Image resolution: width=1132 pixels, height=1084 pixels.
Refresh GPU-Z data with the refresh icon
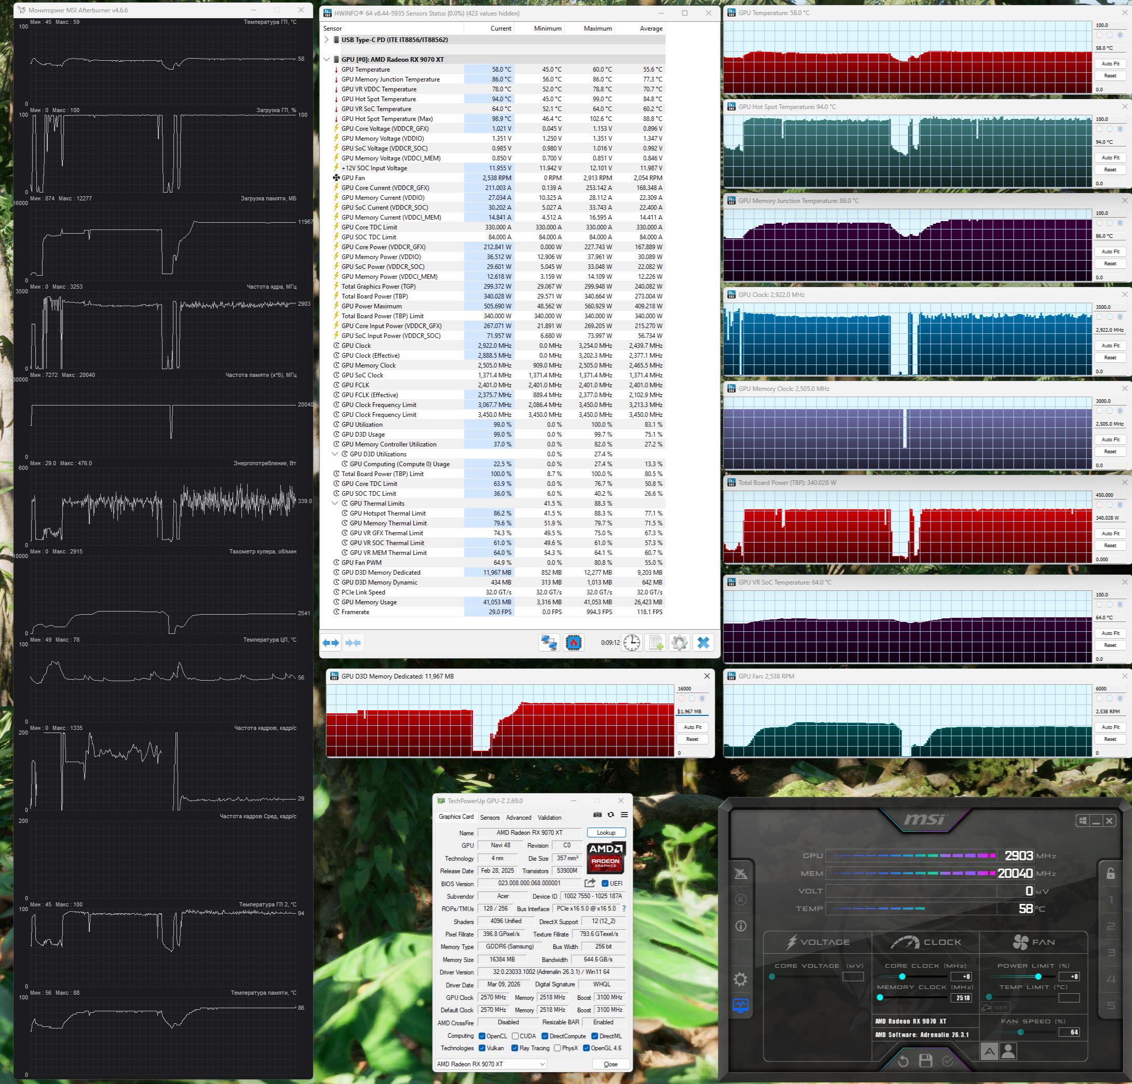[610, 815]
